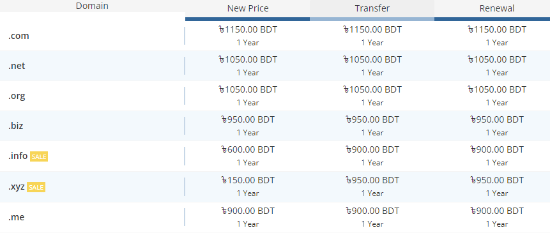Select the New Price column tab
This screenshot has width=550, height=235.
pyautogui.click(x=248, y=9)
